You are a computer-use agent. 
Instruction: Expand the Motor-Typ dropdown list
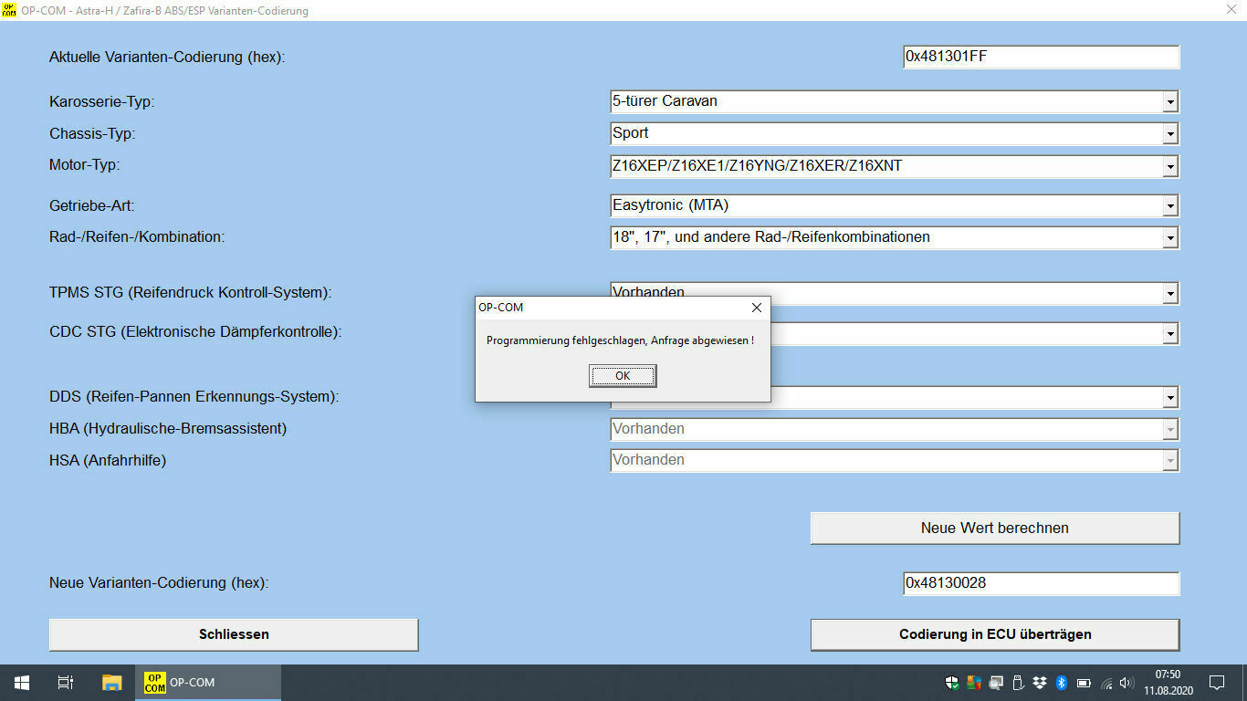(x=1169, y=167)
